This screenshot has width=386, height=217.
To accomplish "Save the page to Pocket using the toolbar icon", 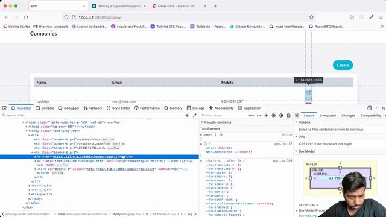I will [352, 17].
